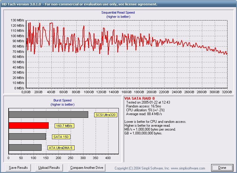Click the 'Tested on 2005-01-22 at 12:43' text
Screen dimensions: 237x173
[148, 102]
